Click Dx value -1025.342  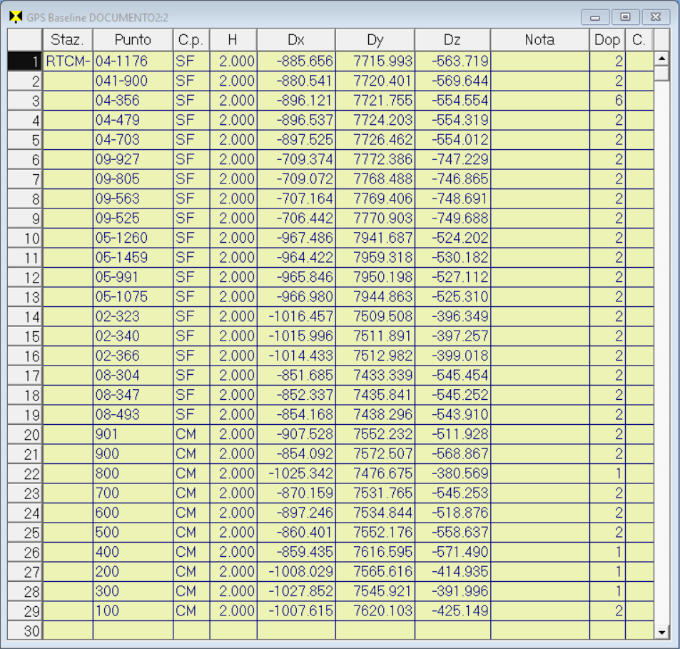296,473
